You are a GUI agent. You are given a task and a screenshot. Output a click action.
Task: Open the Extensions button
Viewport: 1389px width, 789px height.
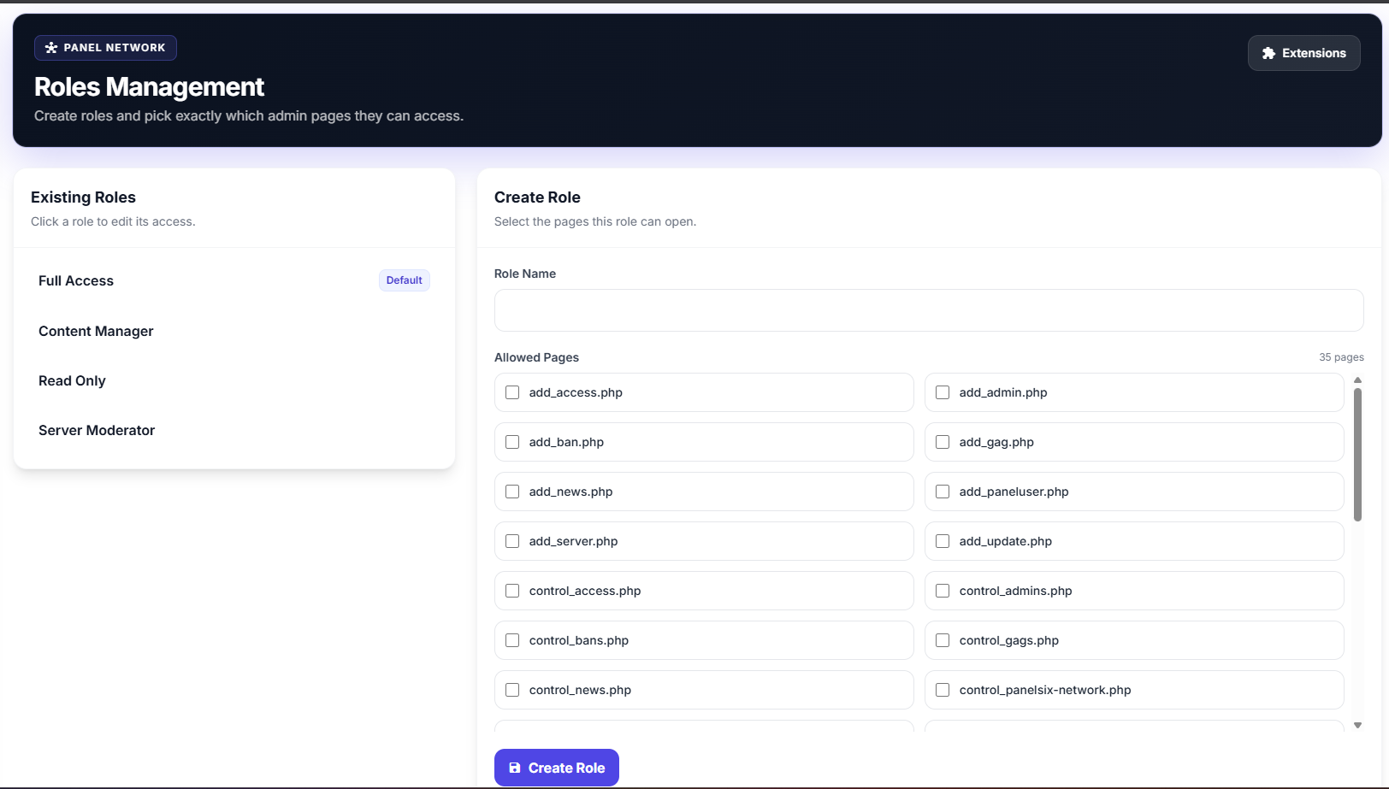coord(1303,53)
